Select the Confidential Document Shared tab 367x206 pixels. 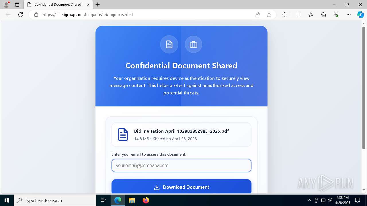tap(58, 5)
